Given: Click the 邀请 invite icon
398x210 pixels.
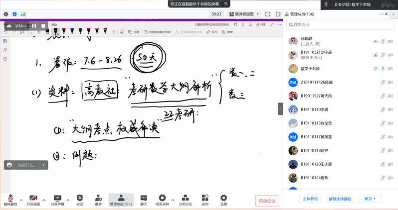Looking at the screenshot, I should click(x=98, y=198).
